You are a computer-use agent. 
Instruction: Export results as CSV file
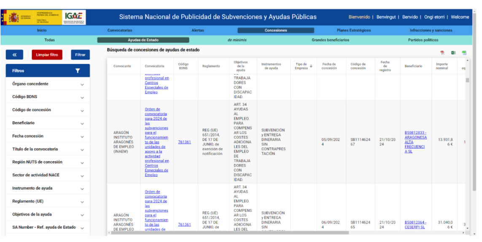464,53
